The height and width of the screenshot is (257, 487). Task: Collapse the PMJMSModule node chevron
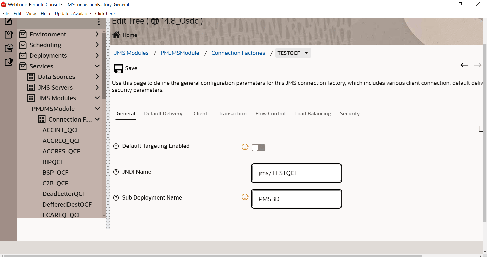(x=97, y=108)
